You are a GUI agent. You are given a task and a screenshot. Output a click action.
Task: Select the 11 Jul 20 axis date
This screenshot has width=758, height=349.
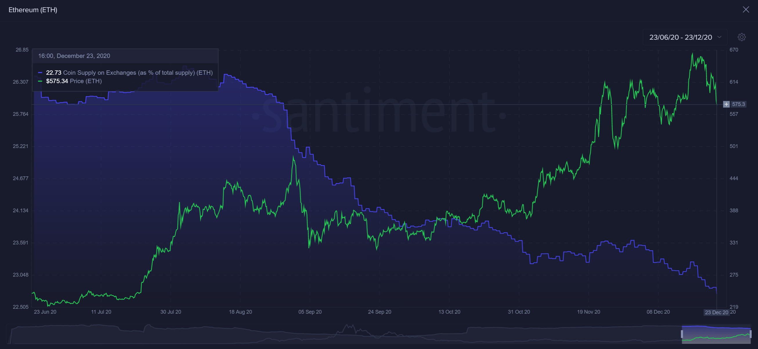pos(101,312)
